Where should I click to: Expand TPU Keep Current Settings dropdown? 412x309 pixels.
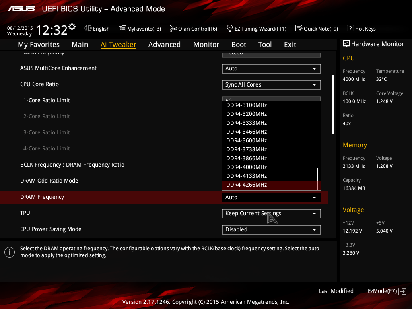point(272,213)
